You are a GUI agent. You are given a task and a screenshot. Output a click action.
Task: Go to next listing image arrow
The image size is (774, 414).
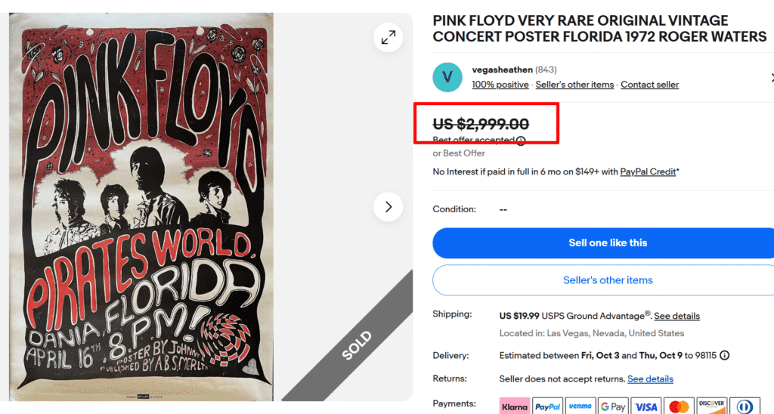tap(389, 206)
